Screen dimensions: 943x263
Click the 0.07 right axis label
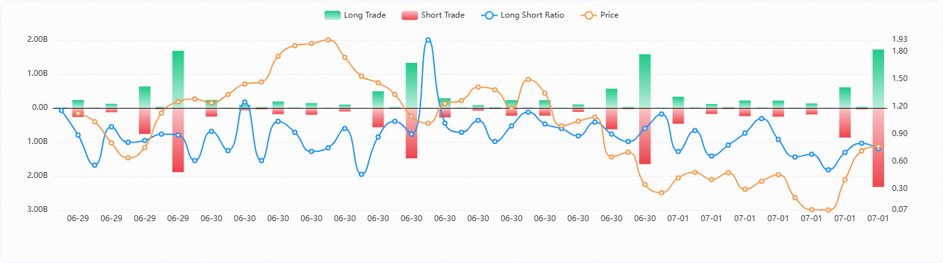pos(899,210)
